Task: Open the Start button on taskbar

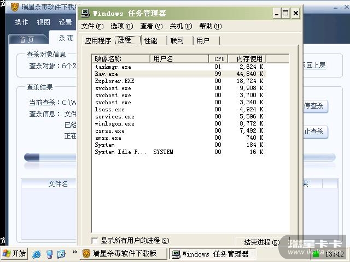Action: coord(14,254)
